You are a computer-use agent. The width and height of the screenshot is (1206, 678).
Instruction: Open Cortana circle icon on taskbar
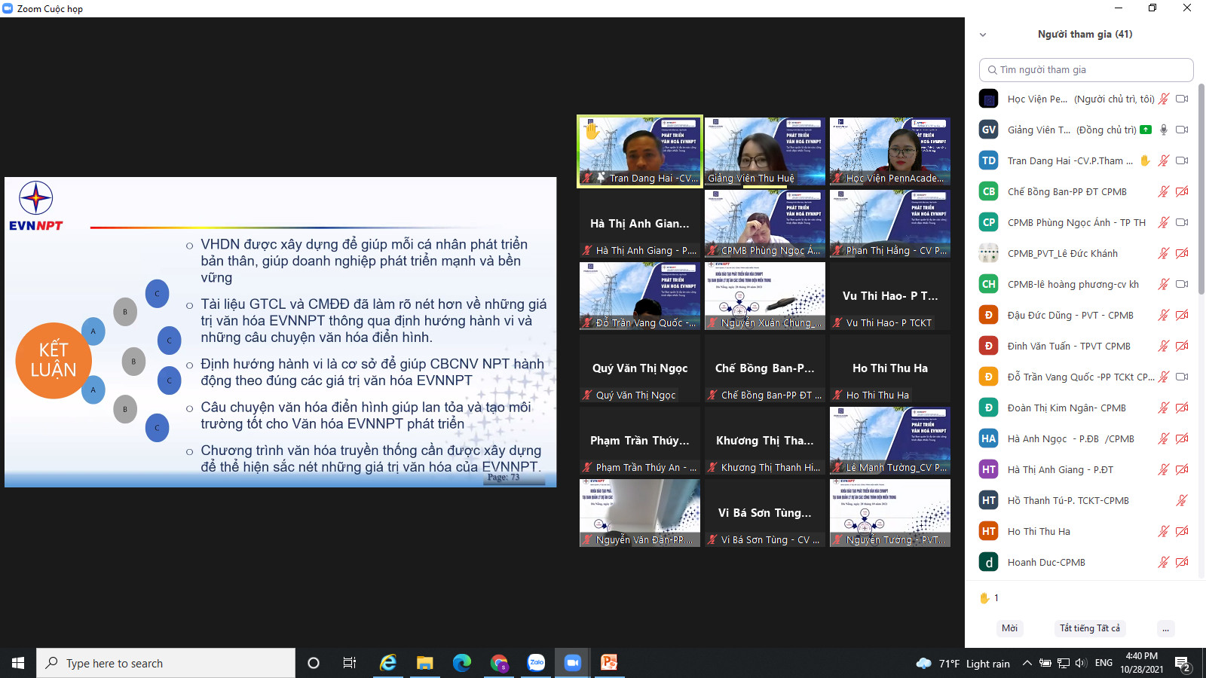(314, 663)
